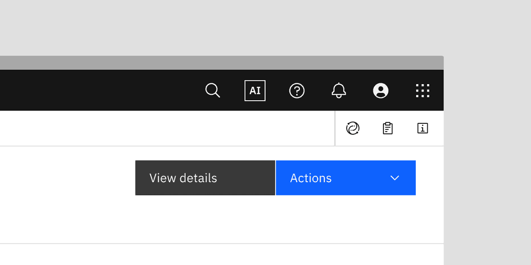View alerts using the notification bell
The height and width of the screenshot is (265, 531).
(x=339, y=90)
